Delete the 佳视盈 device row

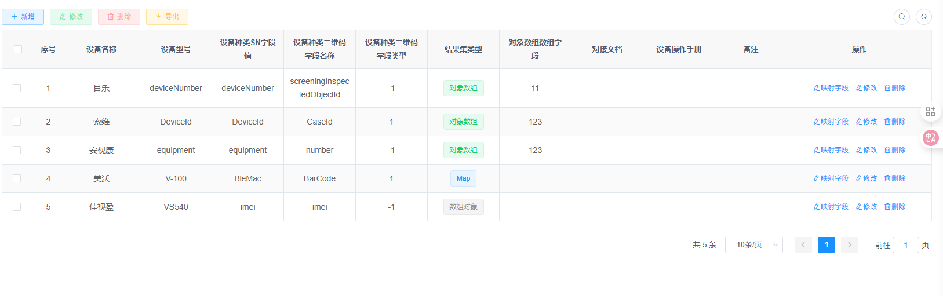[x=894, y=207]
